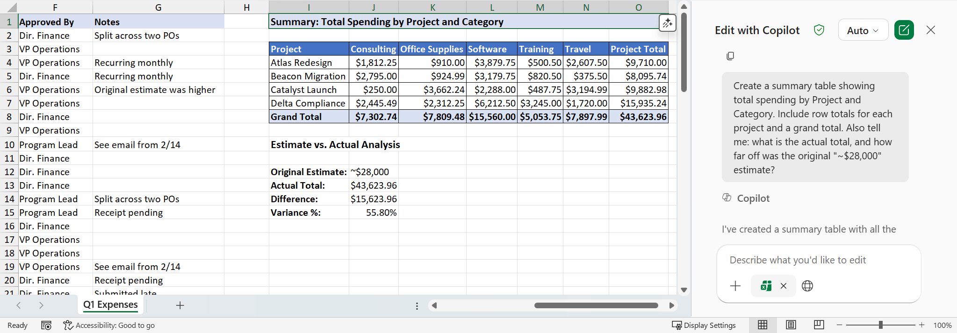
Task: Click the zoom out minus button
Action: (x=840, y=325)
